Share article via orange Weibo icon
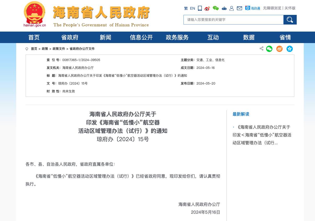Image resolution: width=315 pixels, height=221 pixels. coord(279,49)
